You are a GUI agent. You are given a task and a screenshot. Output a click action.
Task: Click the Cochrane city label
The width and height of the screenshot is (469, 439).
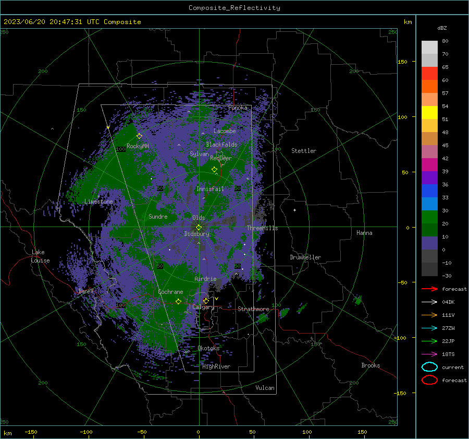pos(170,292)
